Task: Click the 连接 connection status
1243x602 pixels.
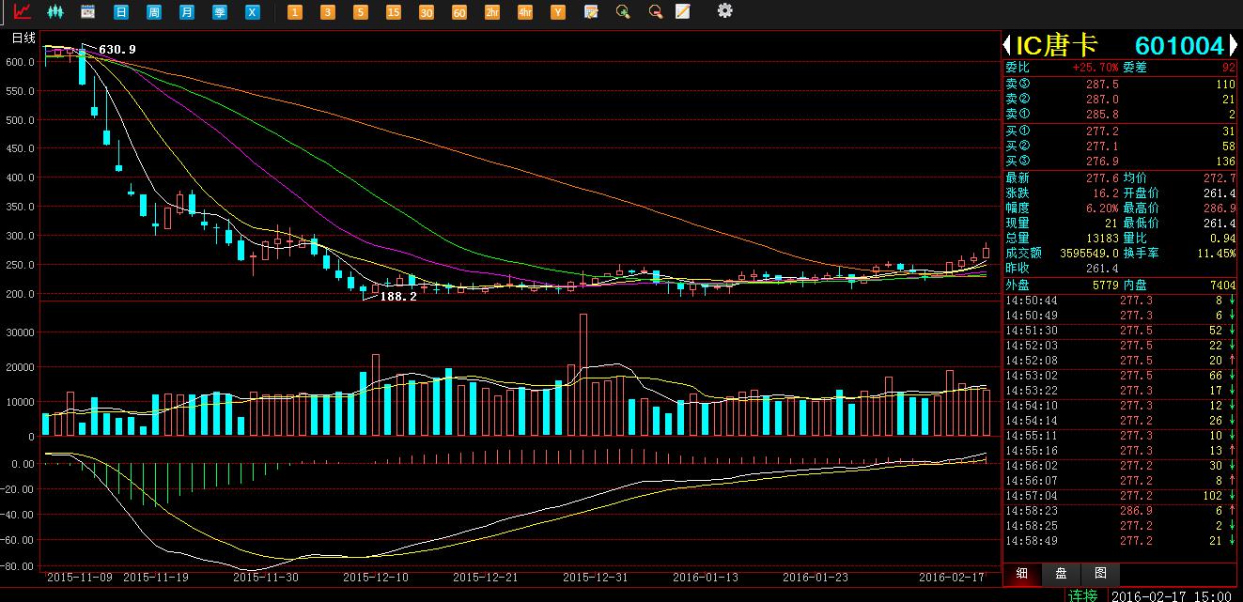Action: (1082, 594)
